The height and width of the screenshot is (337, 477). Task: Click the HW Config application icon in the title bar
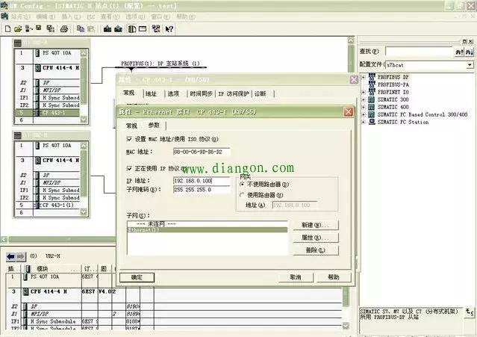4,5
